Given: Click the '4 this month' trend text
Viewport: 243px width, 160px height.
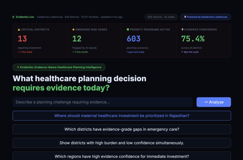Looking at the screenshot, I should [80, 52].
